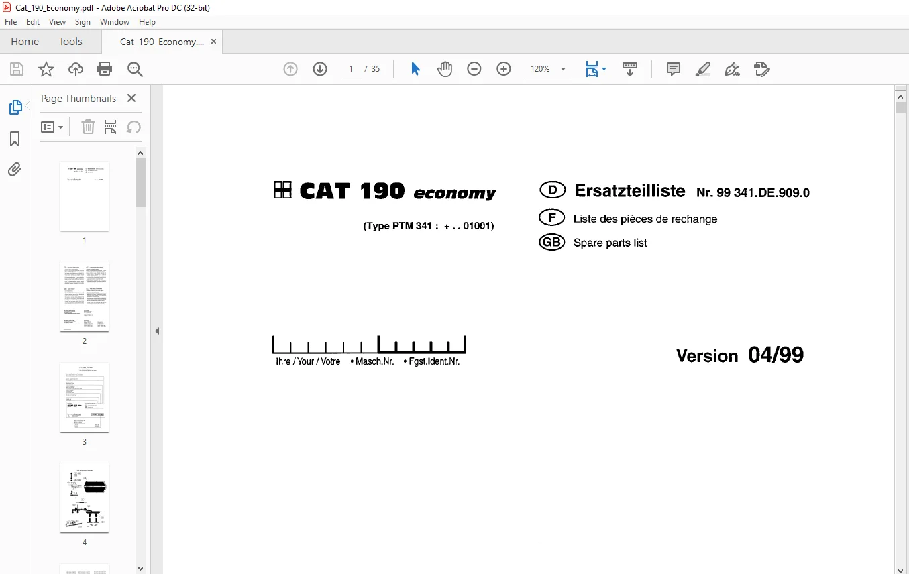
Task: Close the Page Thumbnails panel
Action: tap(131, 98)
